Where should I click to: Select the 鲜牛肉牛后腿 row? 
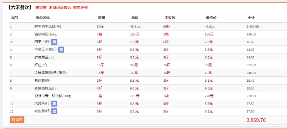tap(148, 27)
